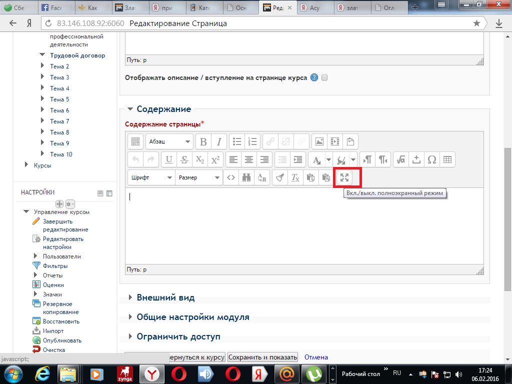Open find and replace
This screenshot has width=512, height=384.
pos(262,177)
